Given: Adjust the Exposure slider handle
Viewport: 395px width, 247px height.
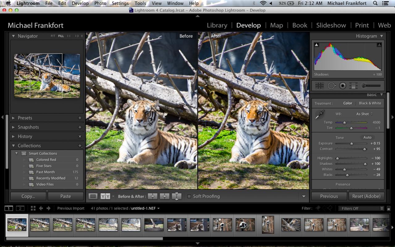Looking at the screenshot, I should tap(351, 143).
